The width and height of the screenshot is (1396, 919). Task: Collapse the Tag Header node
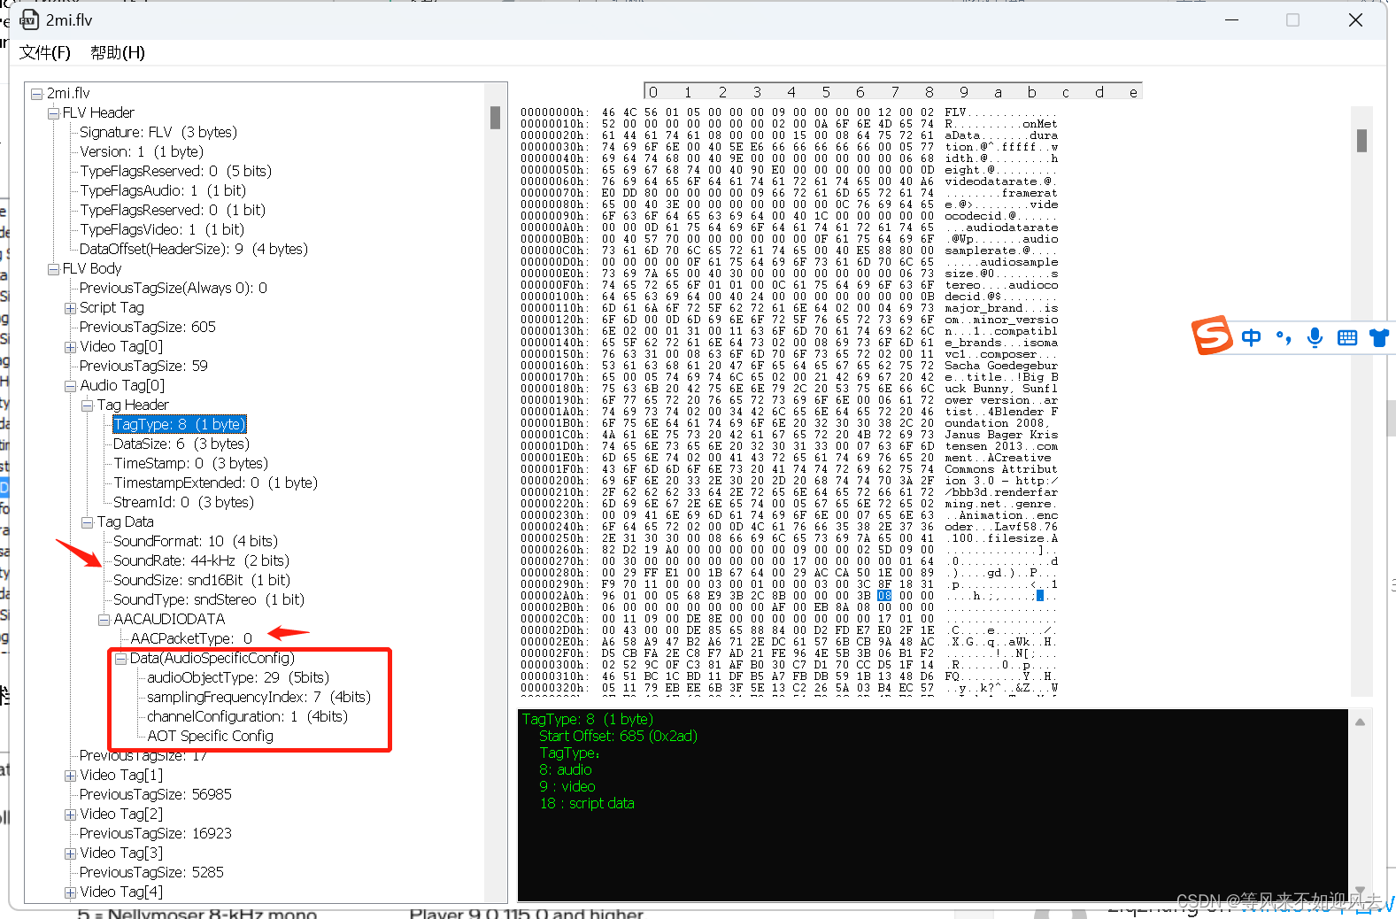tap(88, 405)
